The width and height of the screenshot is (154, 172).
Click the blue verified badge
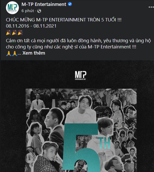[x=70, y=4]
